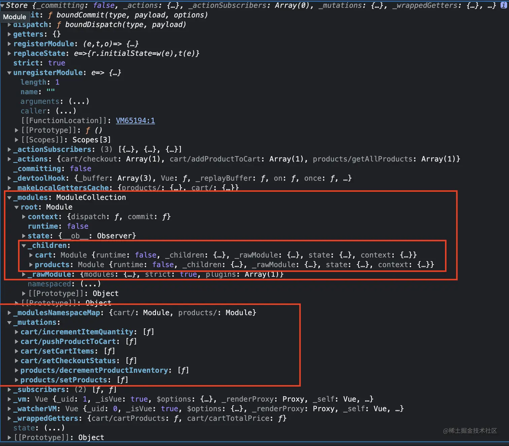The image size is (509, 446).
Task: Expand the _actions object
Action: pyautogui.click(x=9, y=159)
